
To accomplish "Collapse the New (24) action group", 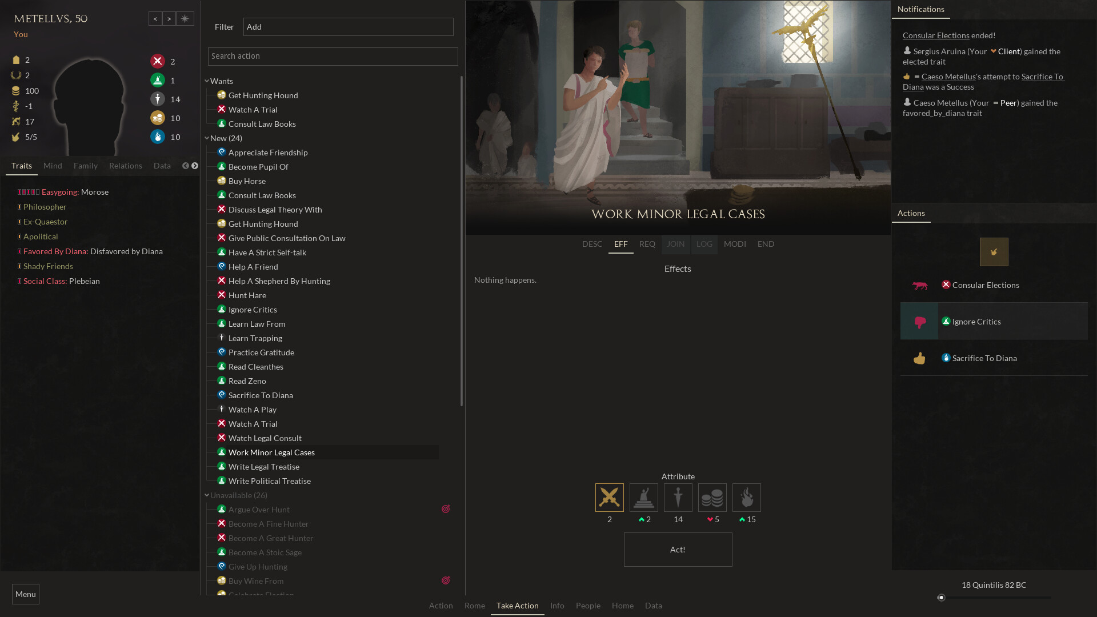I will pyautogui.click(x=207, y=138).
